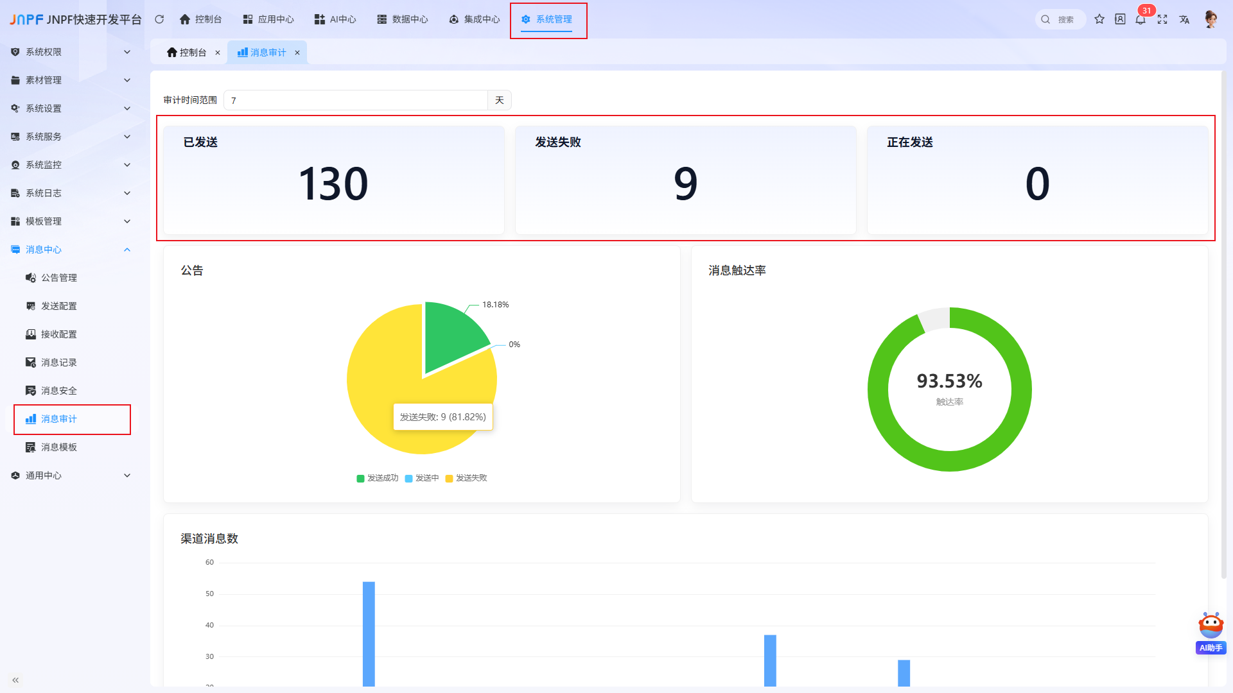Click the 发送失败 card showing 9
The width and height of the screenshot is (1233, 693).
tap(686, 180)
